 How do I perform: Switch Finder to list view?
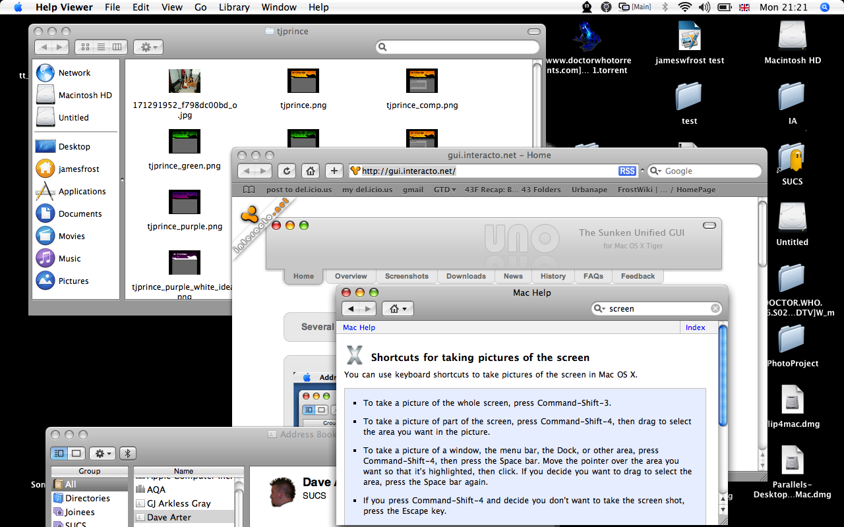101,47
